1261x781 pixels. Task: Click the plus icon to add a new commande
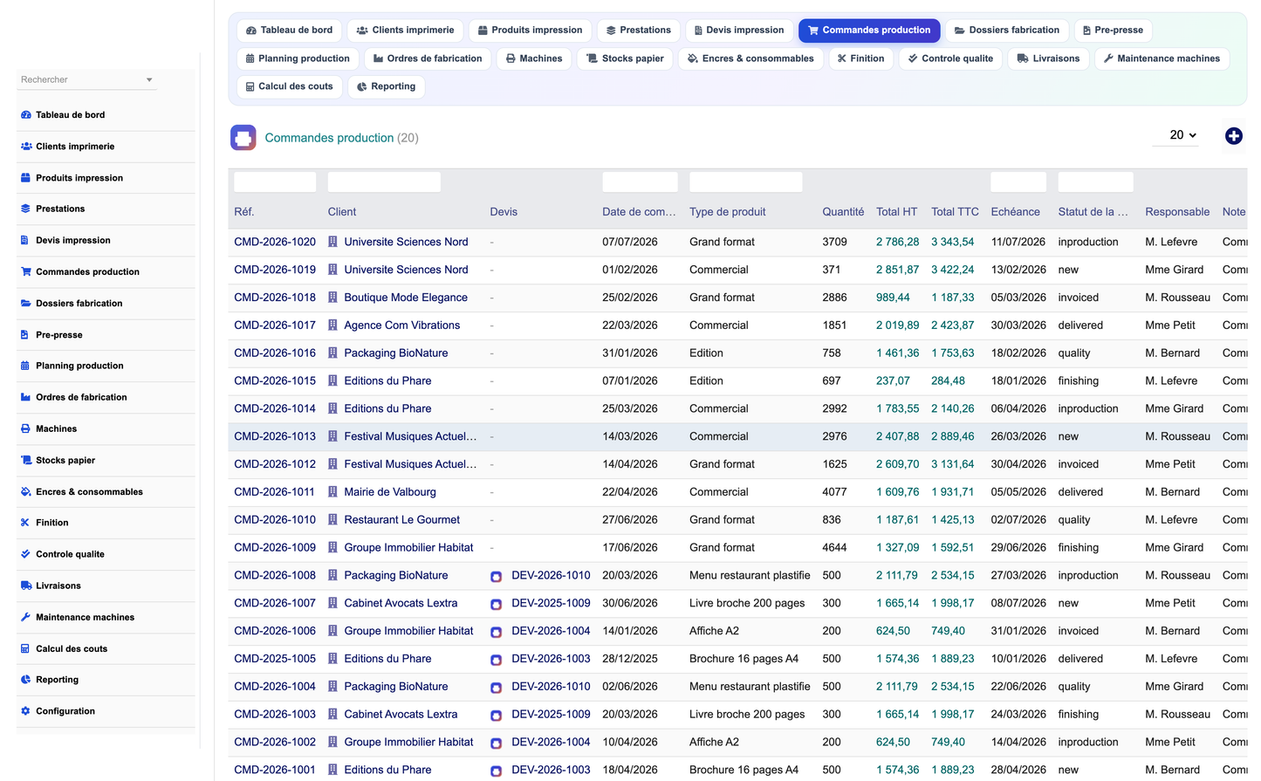1233,136
